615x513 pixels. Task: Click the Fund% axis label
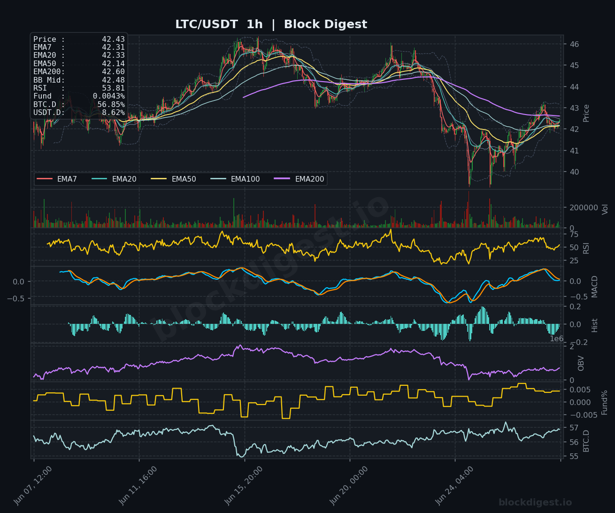point(605,402)
